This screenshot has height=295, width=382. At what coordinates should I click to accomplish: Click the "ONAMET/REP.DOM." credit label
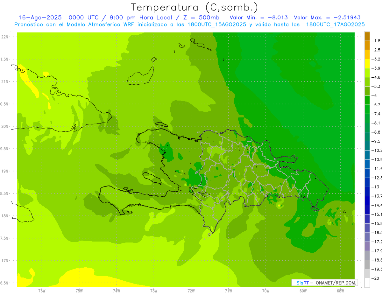pyautogui.click(x=336, y=283)
